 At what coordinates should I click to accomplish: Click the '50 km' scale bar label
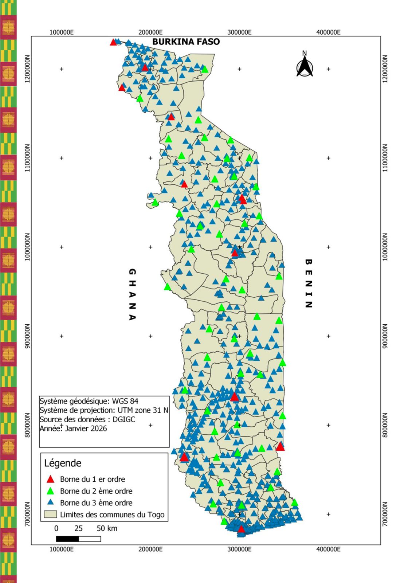pos(107,528)
